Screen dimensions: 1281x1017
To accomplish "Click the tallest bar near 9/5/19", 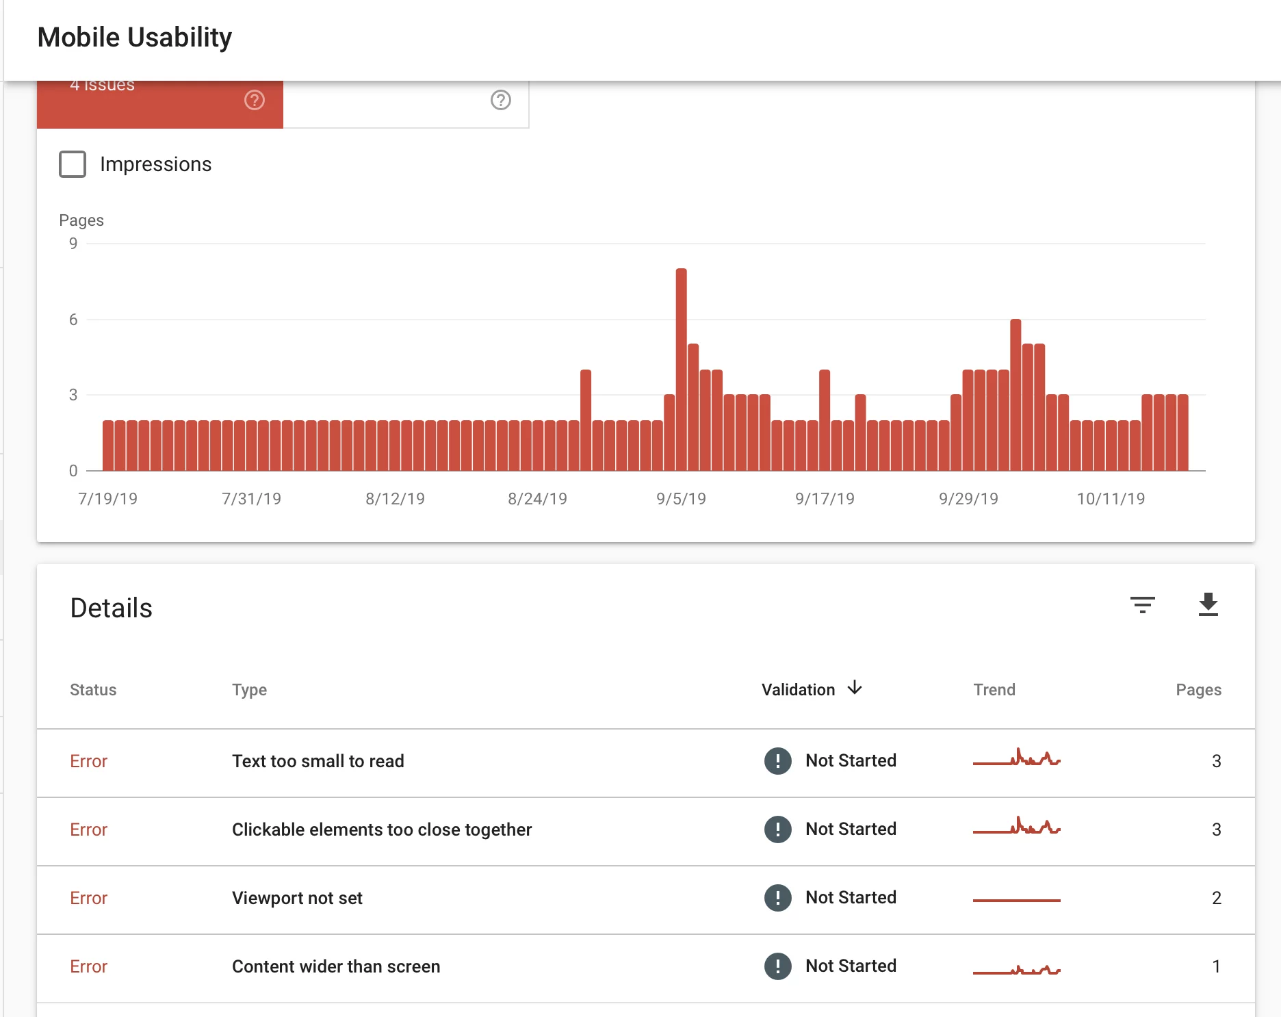I will pyautogui.click(x=681, y=370).
